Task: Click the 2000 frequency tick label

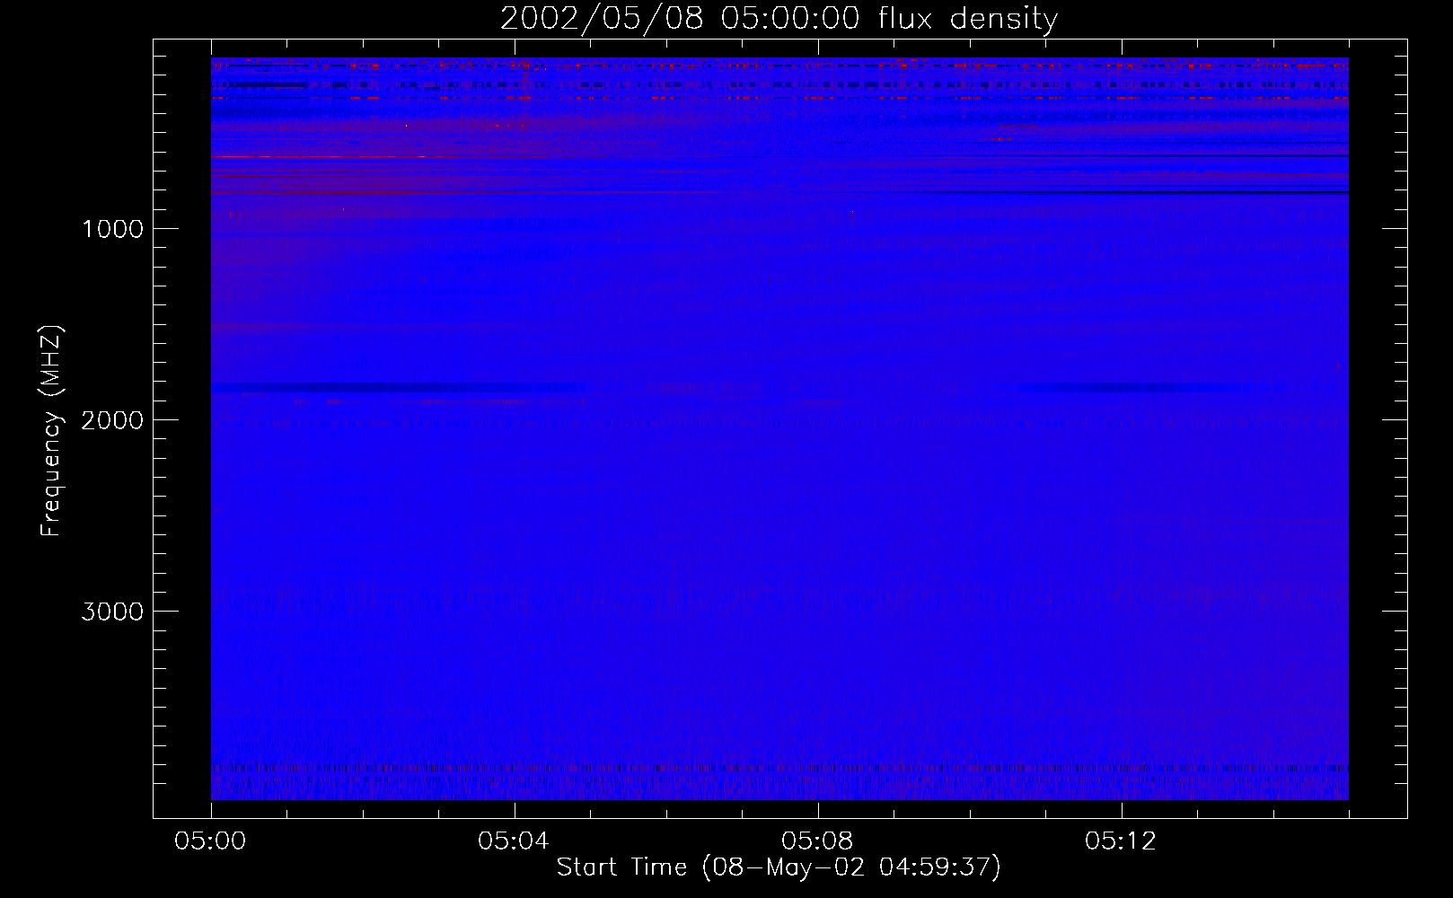Action: [x=112, y=420]
